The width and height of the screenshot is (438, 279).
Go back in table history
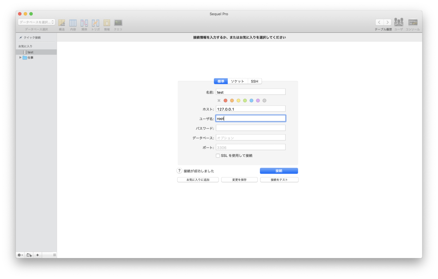[x=379, y=22]
